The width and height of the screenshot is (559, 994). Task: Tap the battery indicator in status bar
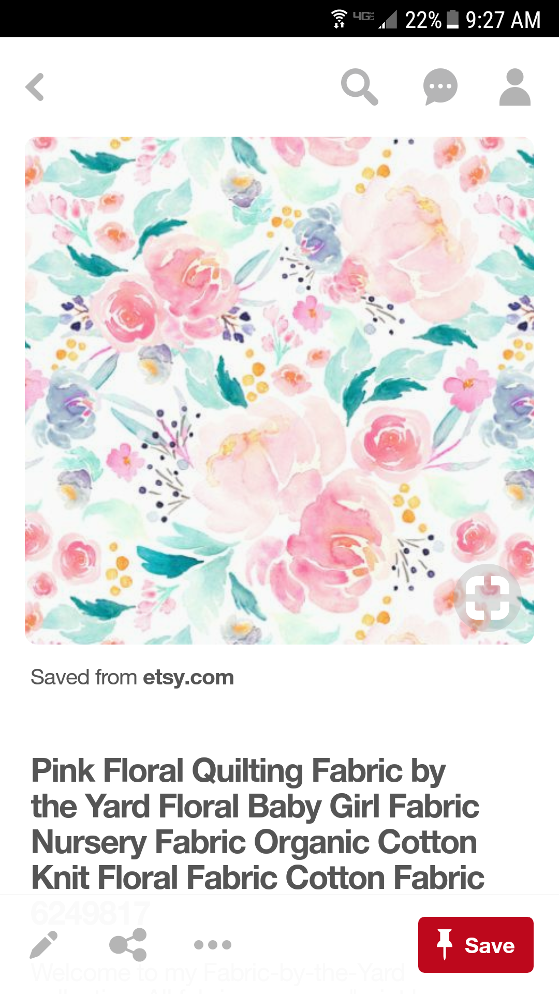(453, 19)
